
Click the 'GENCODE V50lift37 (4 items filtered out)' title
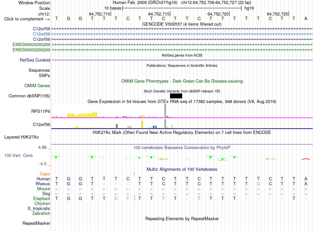tap(182, 24)
